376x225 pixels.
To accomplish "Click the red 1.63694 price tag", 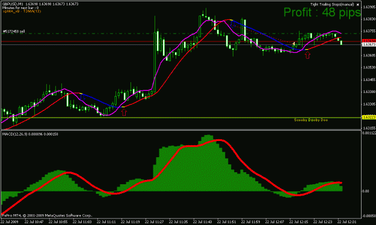I will (369, 41).
